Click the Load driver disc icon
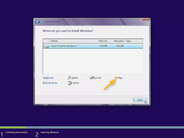184x138 pixels. [44, 83]
